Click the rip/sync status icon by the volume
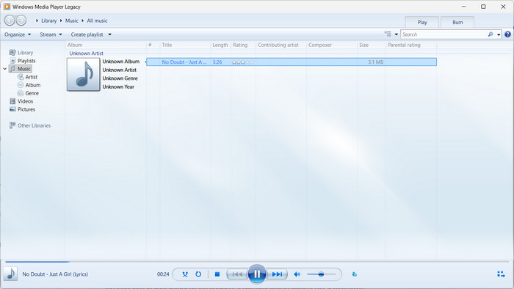This screenshot has height=289, width=514. point(355,274)
